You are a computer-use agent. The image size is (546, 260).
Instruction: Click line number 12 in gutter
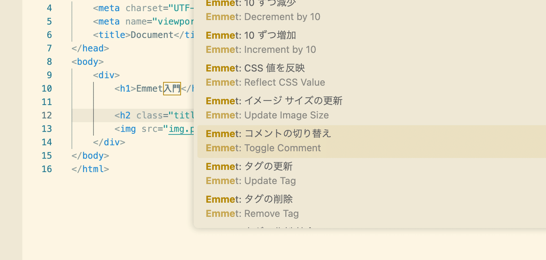tap(46, 115)
